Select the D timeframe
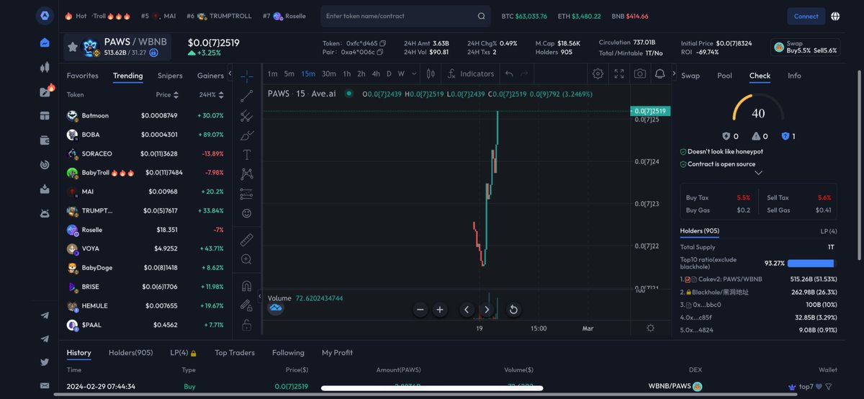This screenshot has height=399, width=864. [389, 73]
